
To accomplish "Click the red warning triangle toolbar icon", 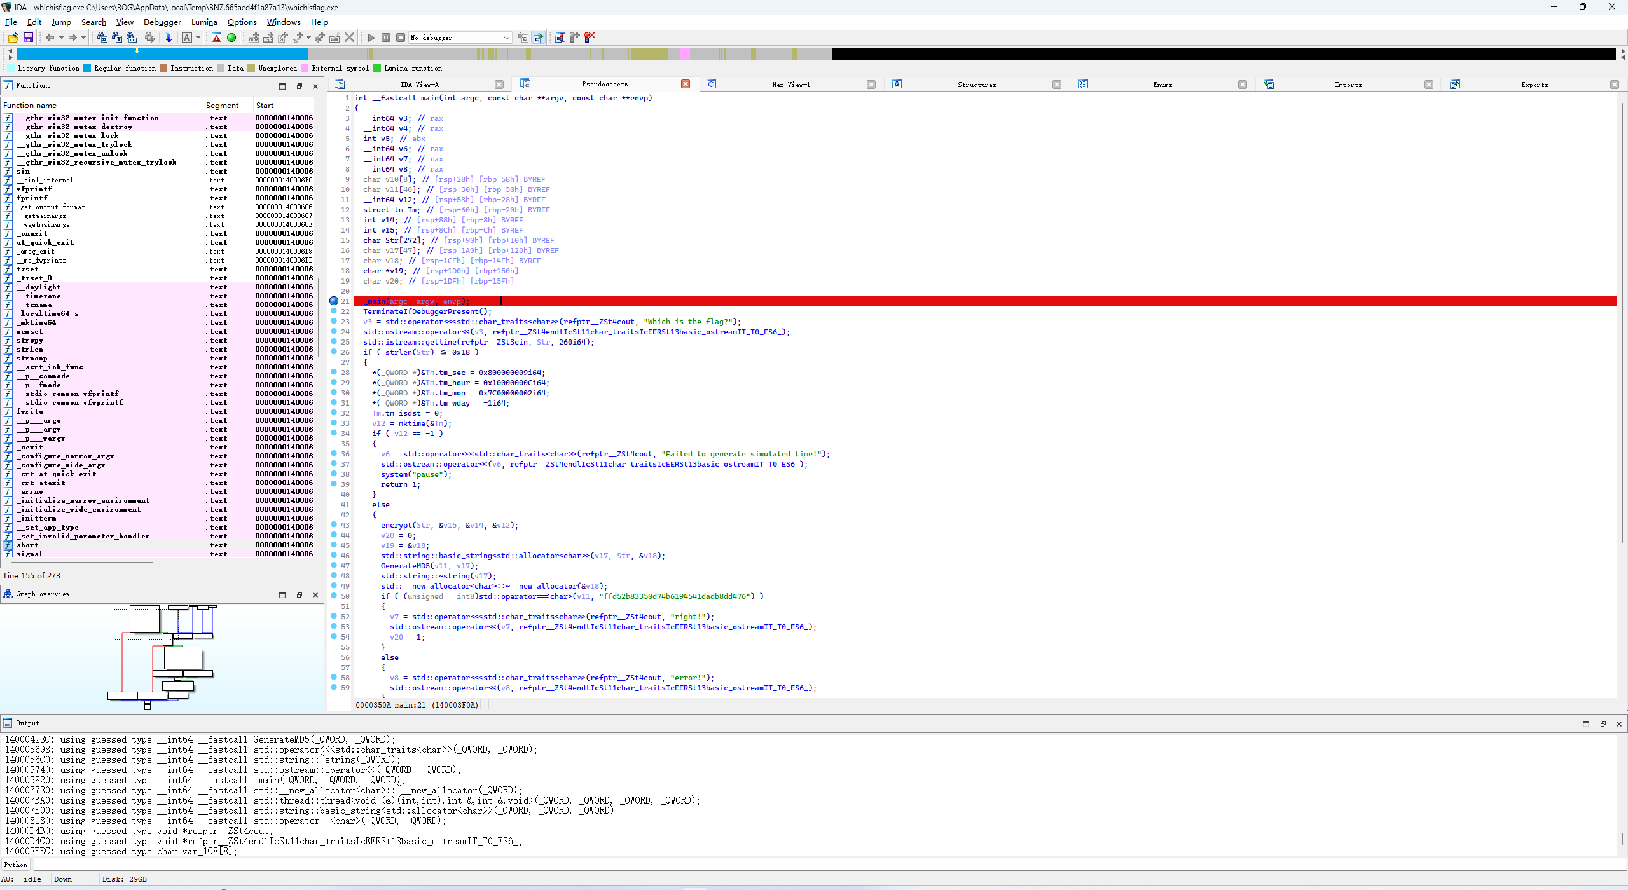I will click(x=217, y=38).
